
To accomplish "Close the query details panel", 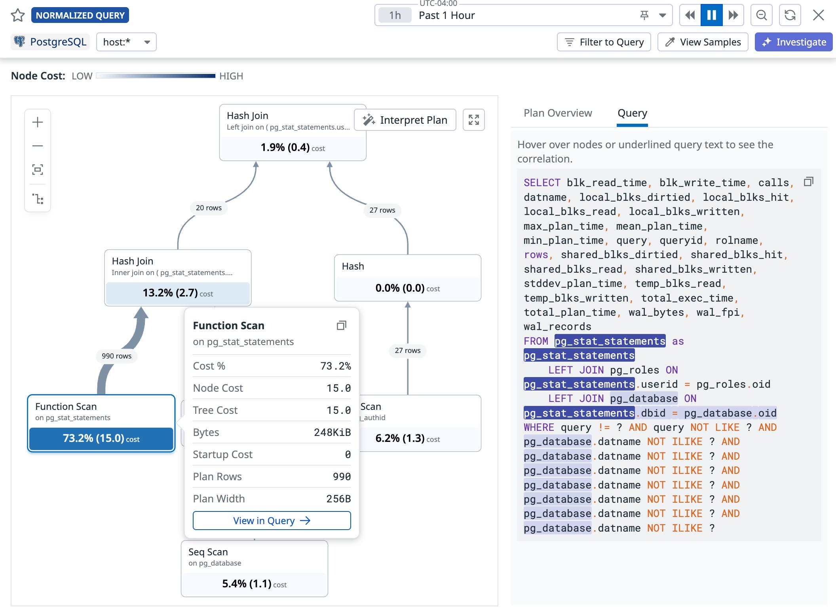I will click(x=818, y=15).
